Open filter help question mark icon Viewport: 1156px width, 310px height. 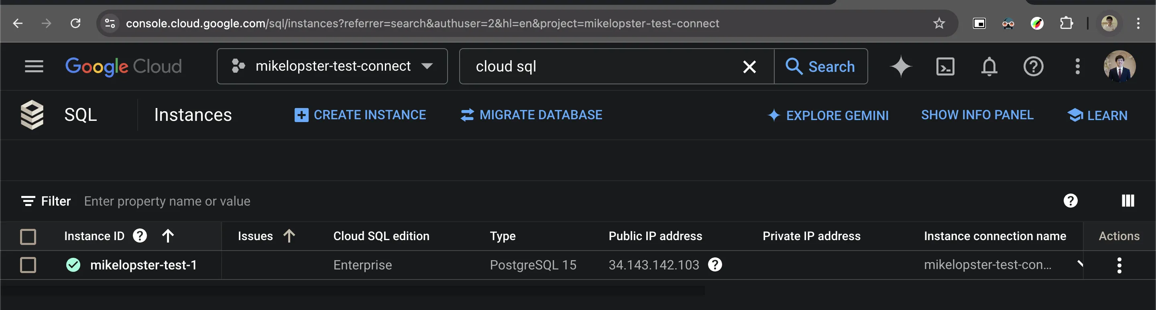pyautogui.click(x=1070, y=200)
